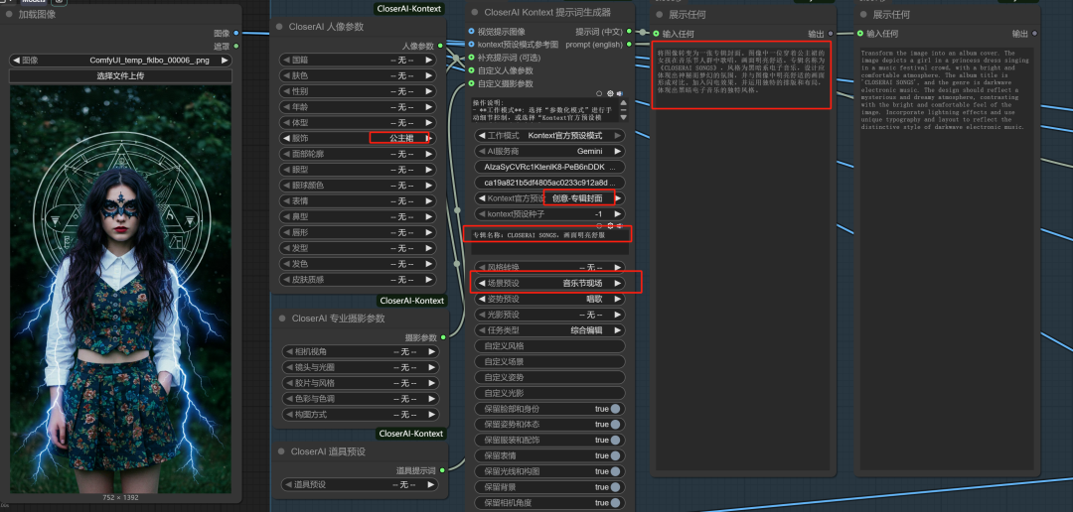1073x512 pixels.
Task: Click the 自定义摄影参数 input port
Action: 471,83
